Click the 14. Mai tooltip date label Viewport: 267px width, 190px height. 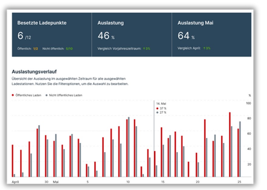pyautogui.click(x=161, y=104)
